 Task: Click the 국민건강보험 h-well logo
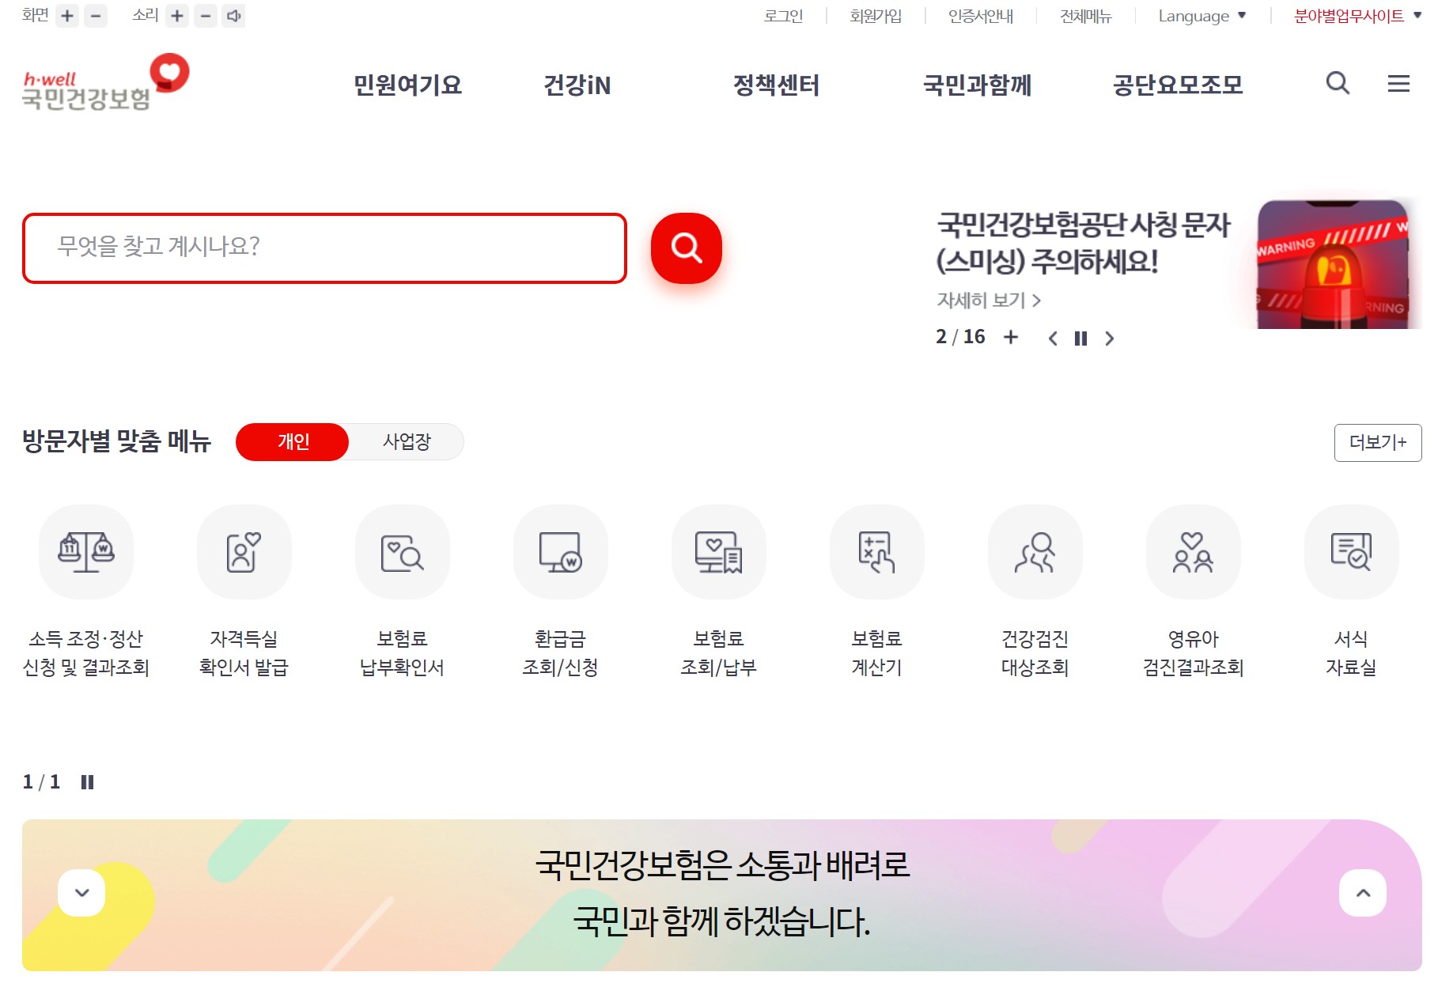[x=106, y=82]
